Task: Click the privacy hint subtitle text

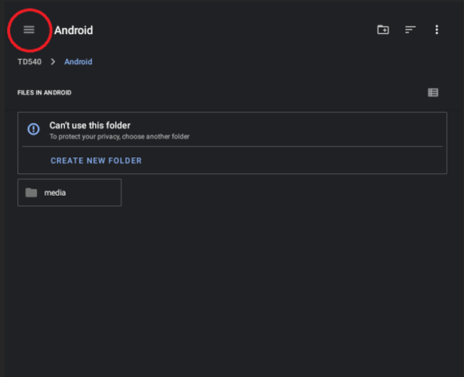Action: click(119, 136)
